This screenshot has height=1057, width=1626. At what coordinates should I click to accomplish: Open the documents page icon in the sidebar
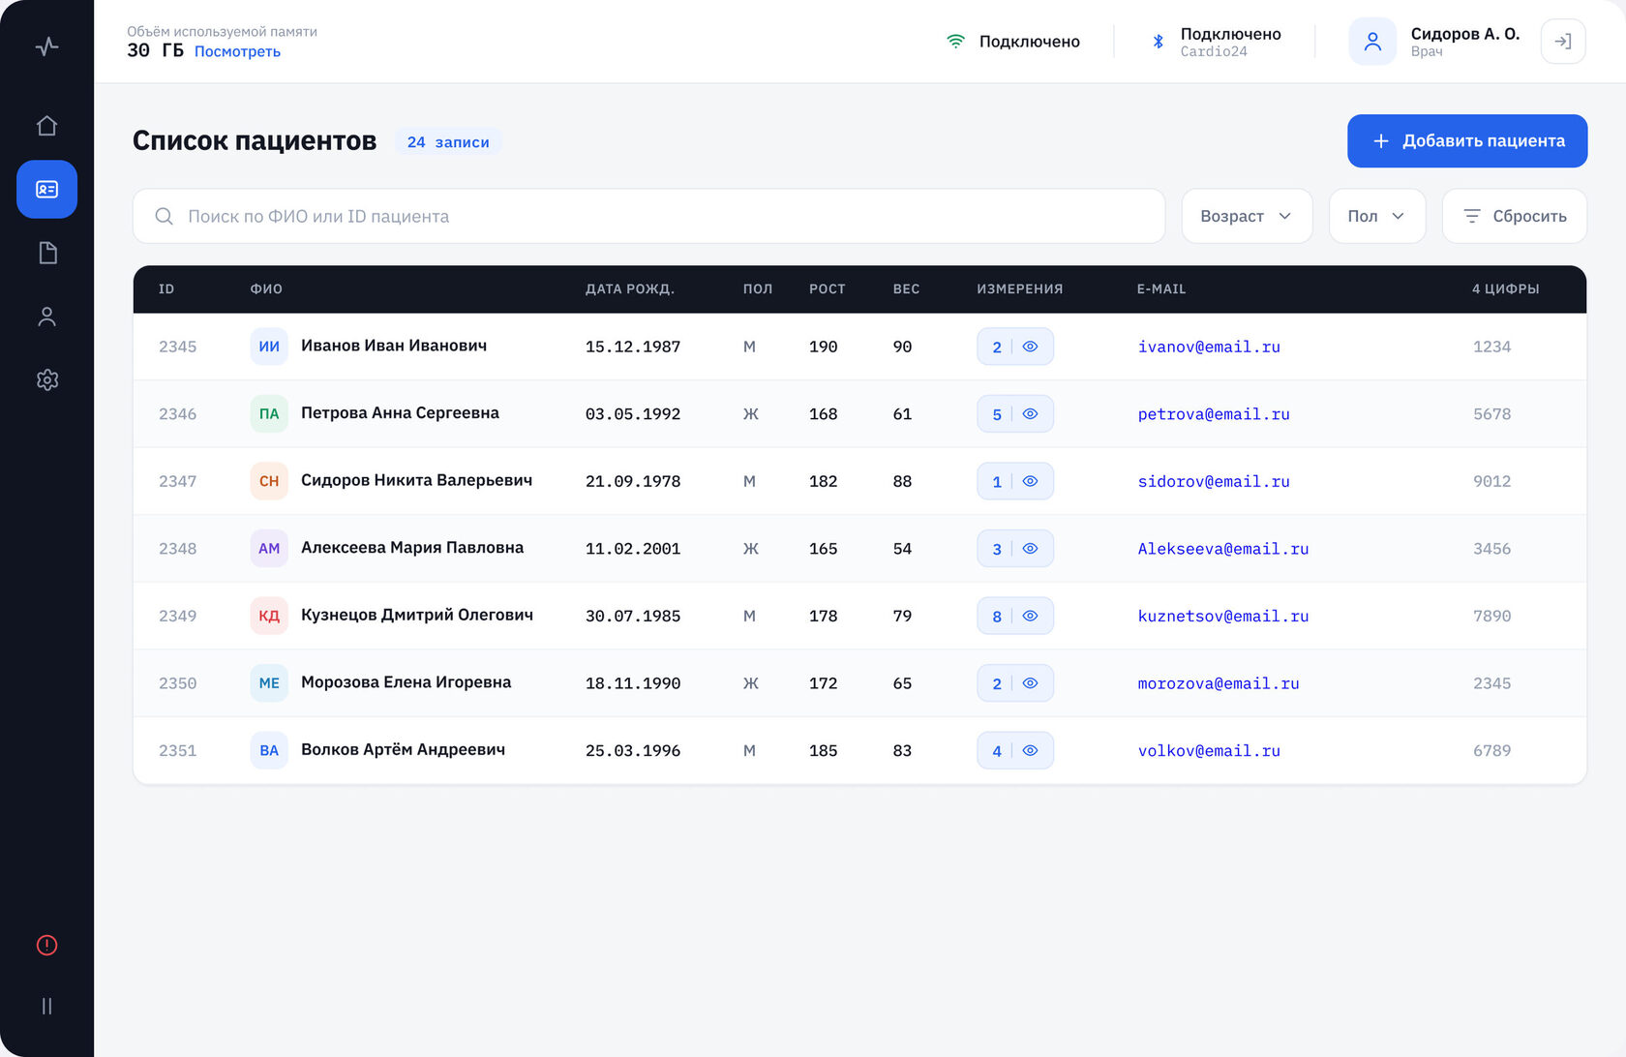(x=46, y=253)
